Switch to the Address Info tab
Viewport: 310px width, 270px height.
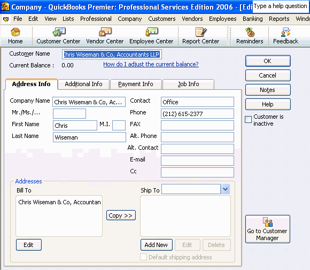point(31,84)
